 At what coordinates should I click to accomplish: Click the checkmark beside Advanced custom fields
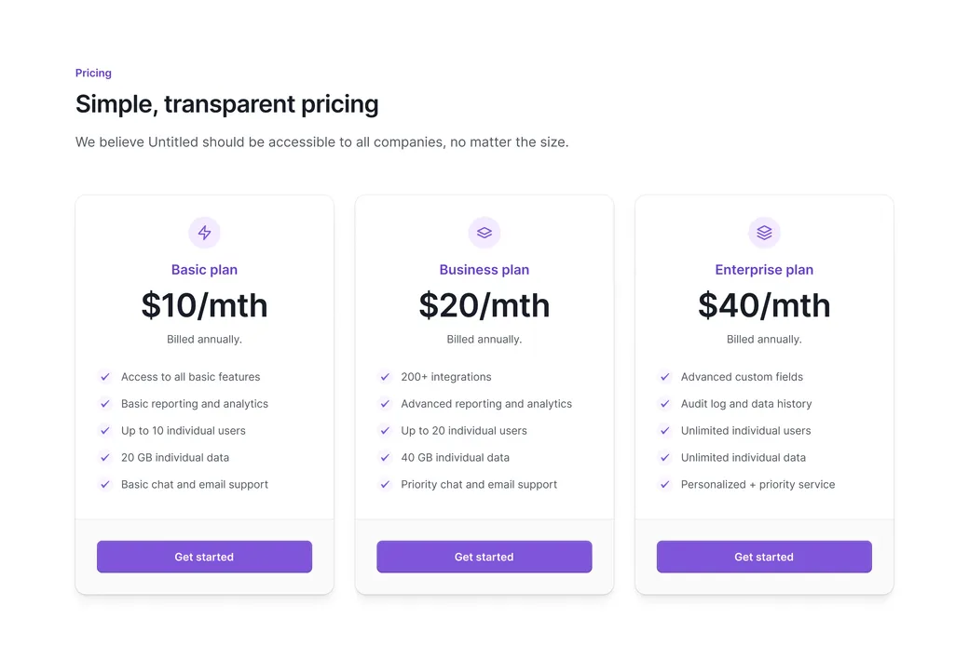click(x=664, y=377)
